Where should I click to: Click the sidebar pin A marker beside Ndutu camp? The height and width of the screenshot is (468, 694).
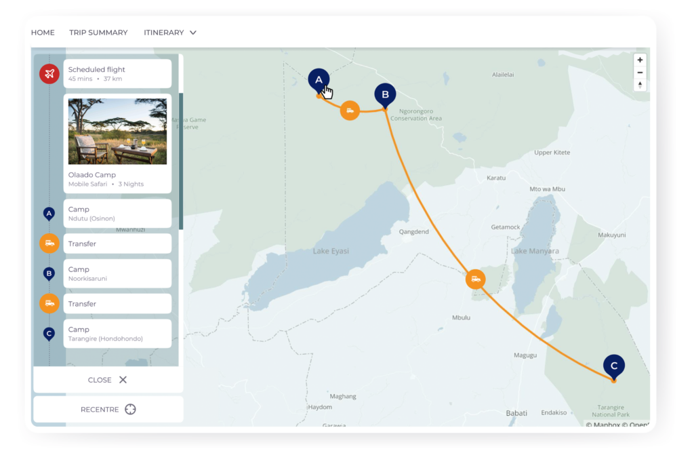(49, 214)
